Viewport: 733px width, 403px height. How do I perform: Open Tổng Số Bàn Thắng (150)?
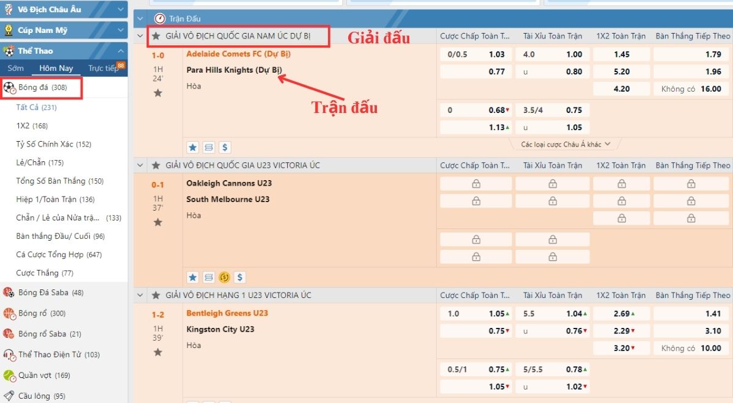tap(60, 181)
